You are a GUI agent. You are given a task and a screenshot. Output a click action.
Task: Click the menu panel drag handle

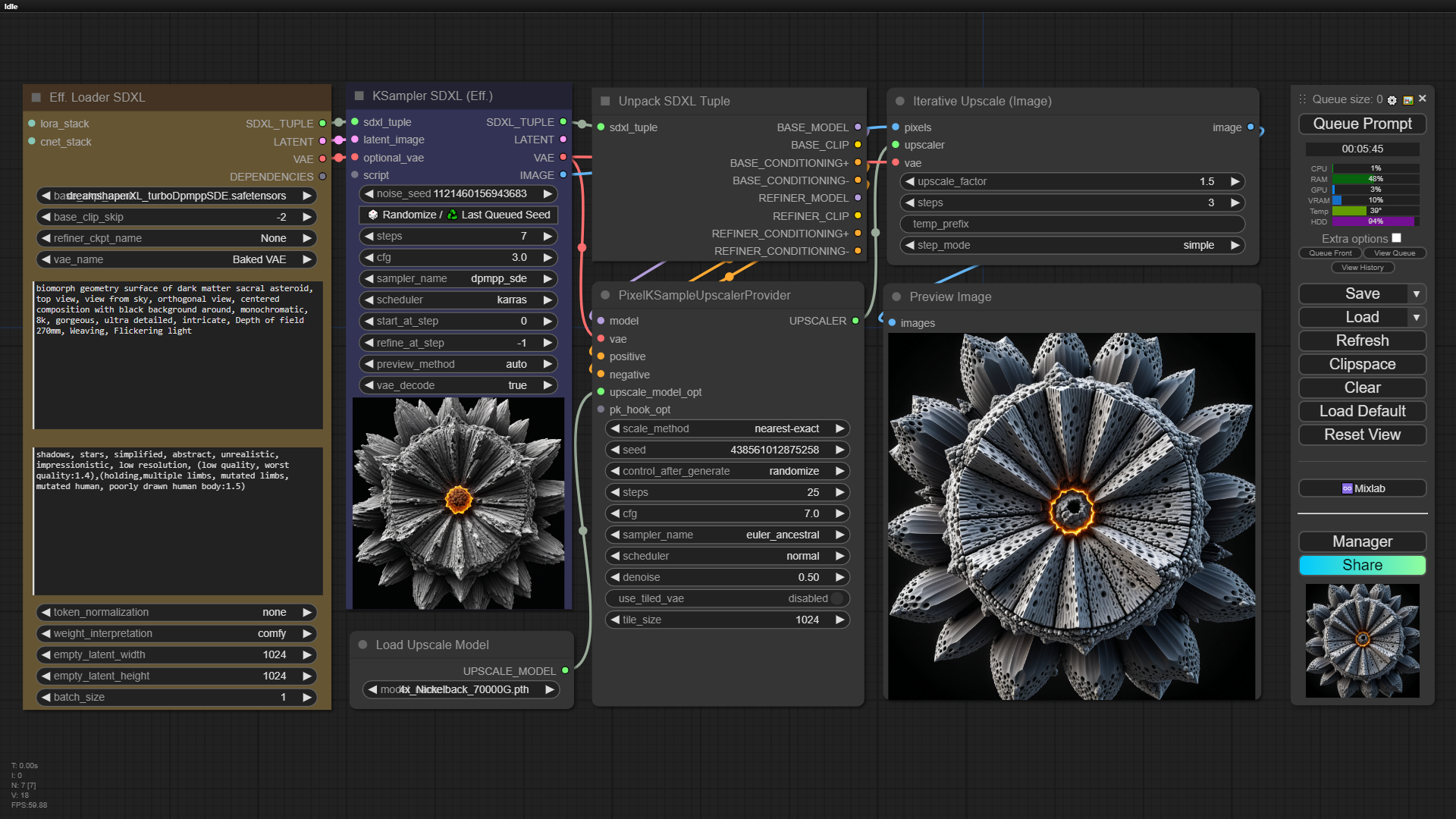[1302, 99]
